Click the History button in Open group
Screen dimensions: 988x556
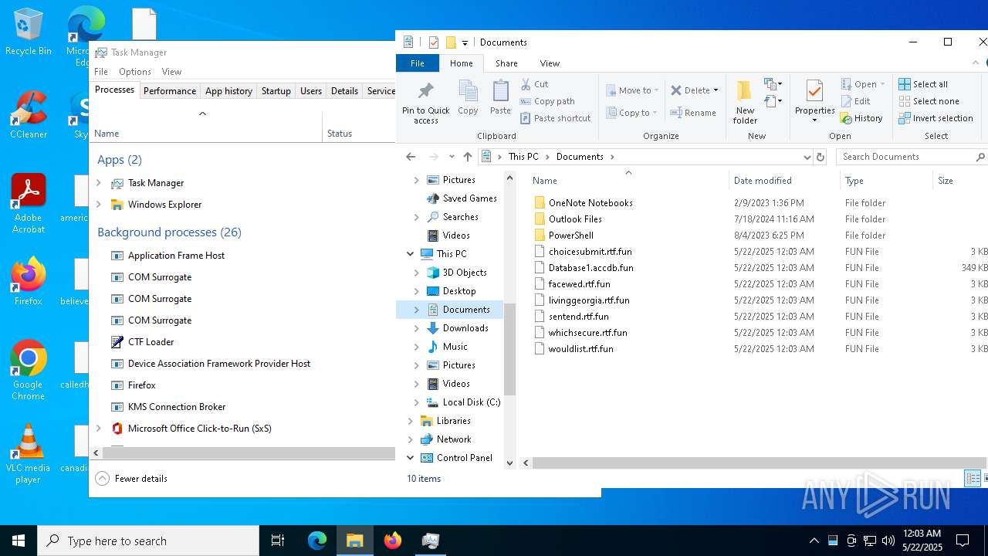(861, 118)
